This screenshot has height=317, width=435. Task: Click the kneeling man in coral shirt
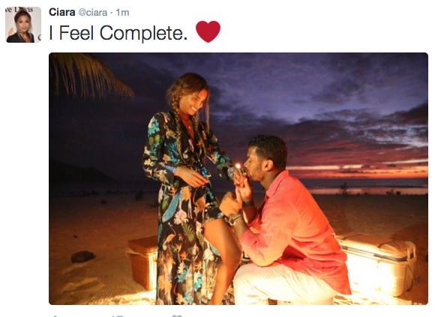[283, 222]
